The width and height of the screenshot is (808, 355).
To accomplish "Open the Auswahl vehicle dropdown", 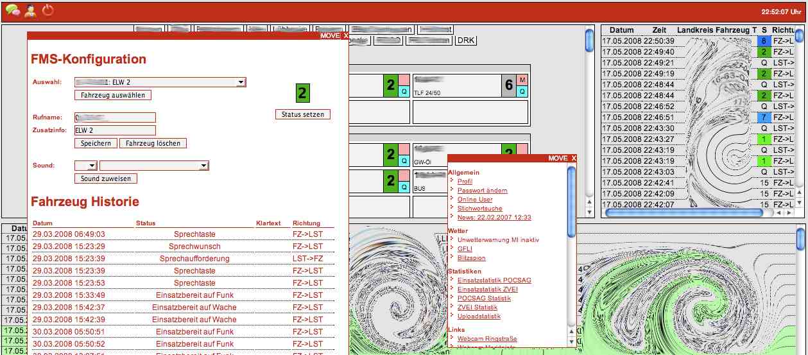I will pyautogui.click(x=160, y=82).
